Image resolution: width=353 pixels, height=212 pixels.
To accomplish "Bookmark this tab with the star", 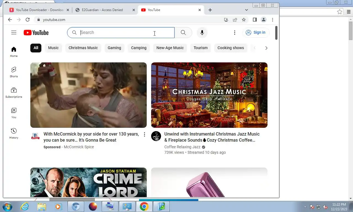I will click(244, 20).
